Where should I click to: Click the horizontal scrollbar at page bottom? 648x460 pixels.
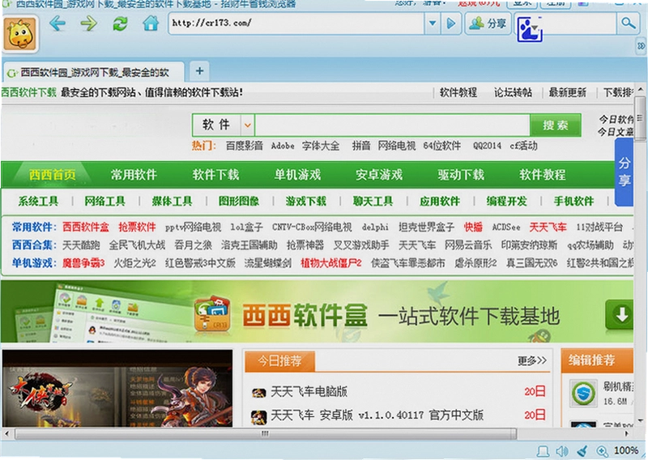(x=266, y=434)
